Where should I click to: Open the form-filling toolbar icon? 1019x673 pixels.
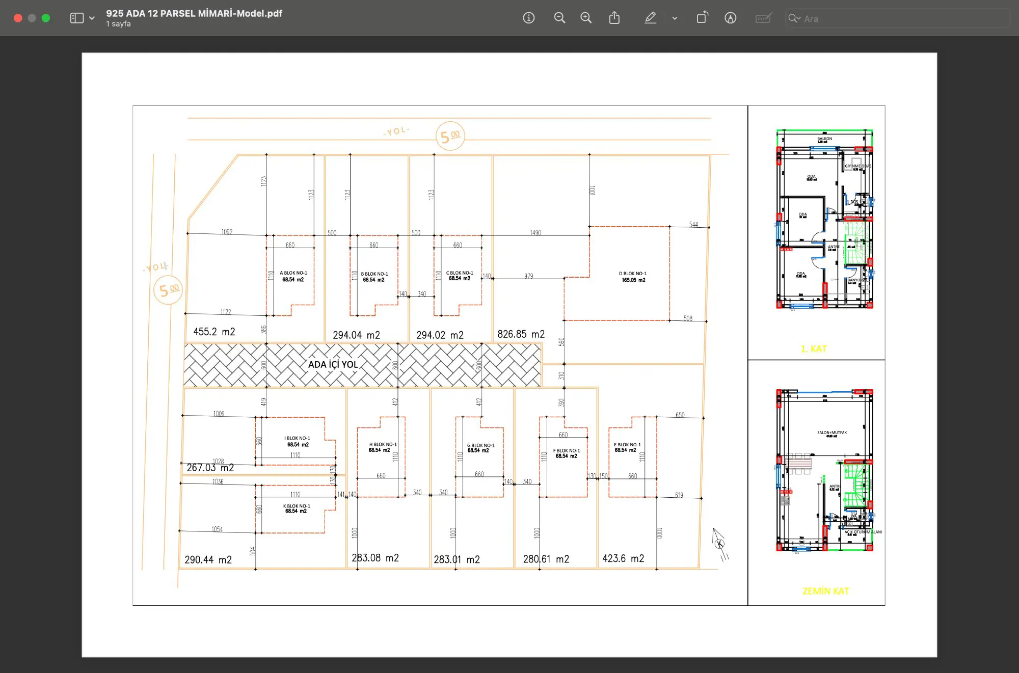pyautogui.click(x=763, y=18)
